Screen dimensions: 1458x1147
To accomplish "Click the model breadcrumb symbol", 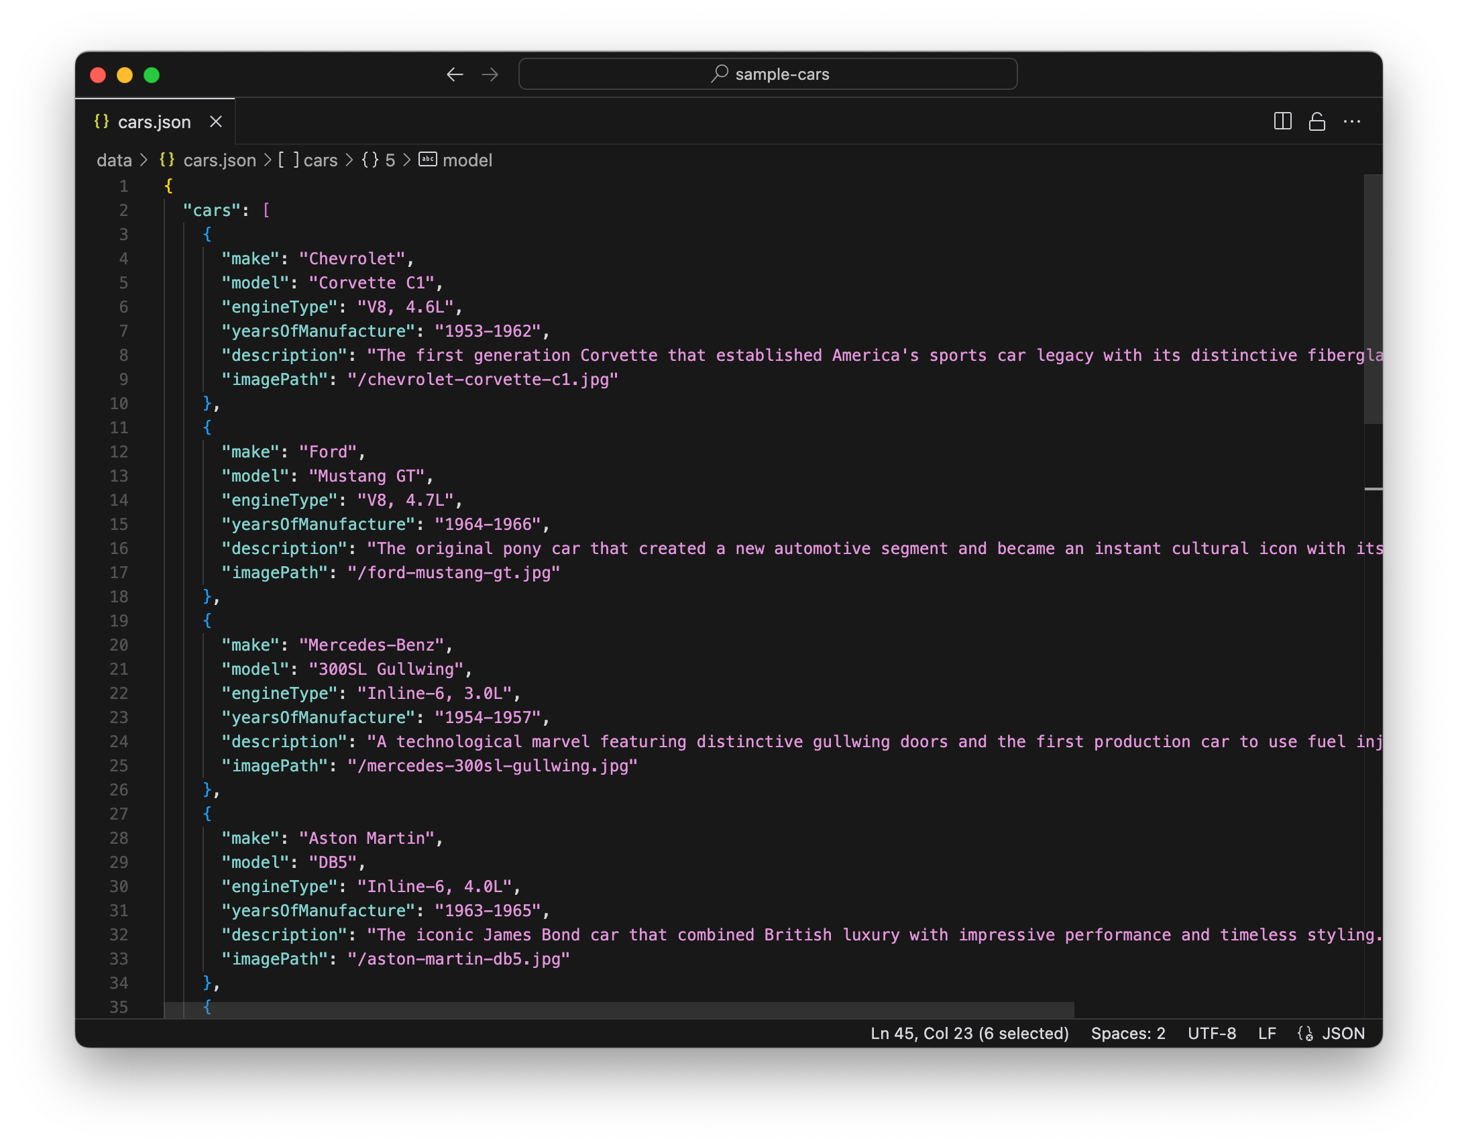I will coord(467,160).
